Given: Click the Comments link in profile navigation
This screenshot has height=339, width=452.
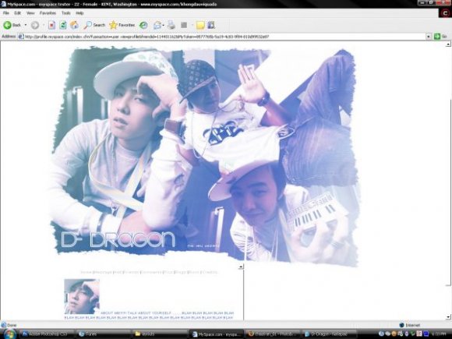Looking at the screenshot, I should click(151, 272).
